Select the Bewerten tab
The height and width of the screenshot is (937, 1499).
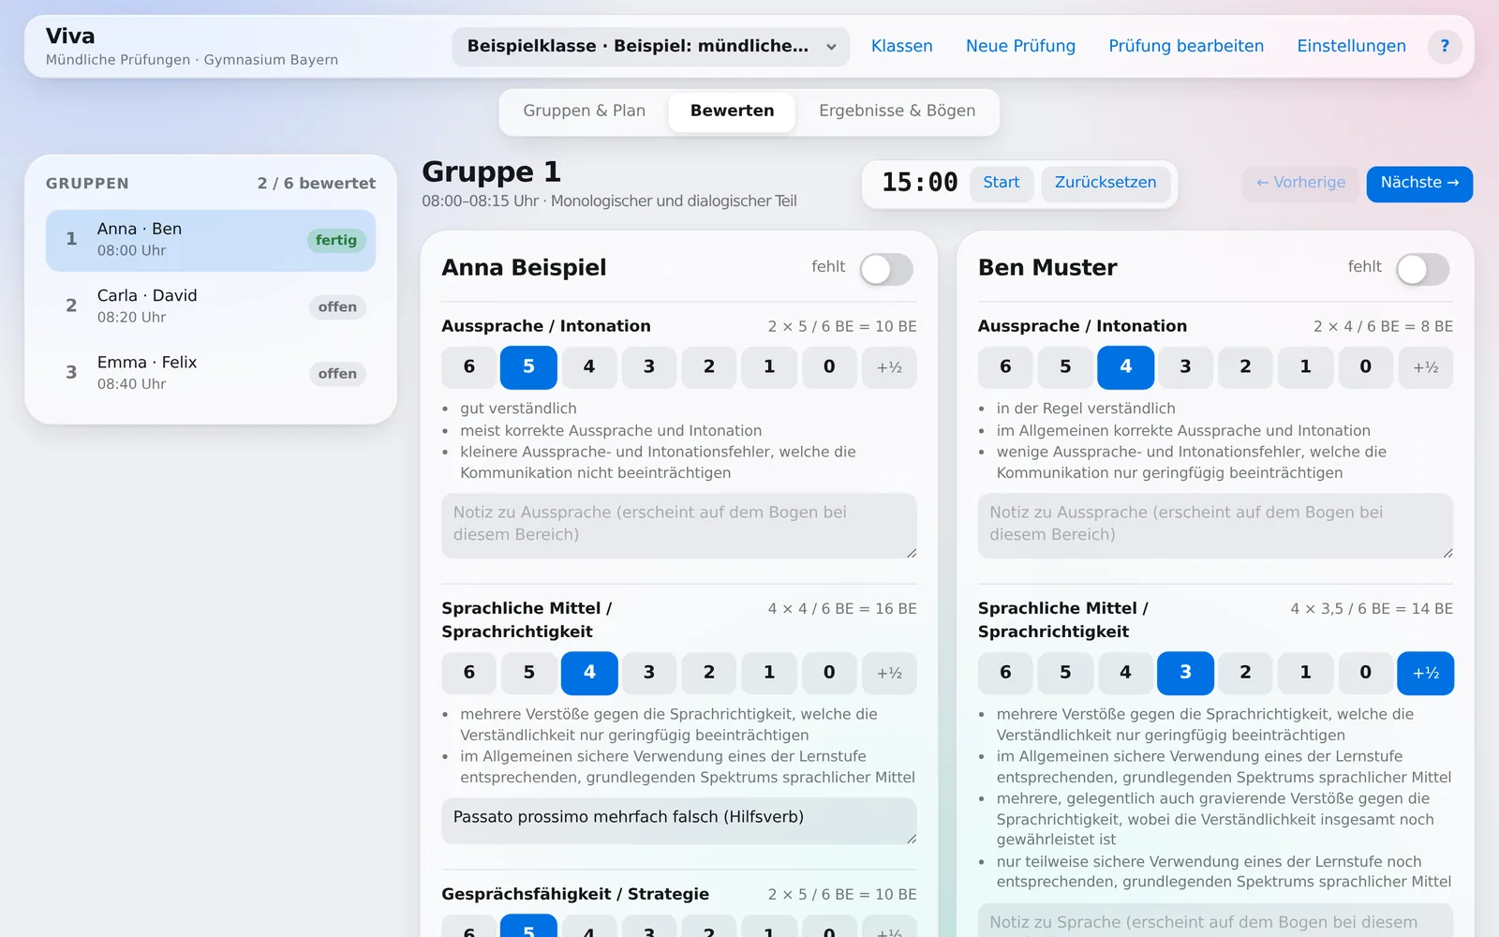coord(732,111)
